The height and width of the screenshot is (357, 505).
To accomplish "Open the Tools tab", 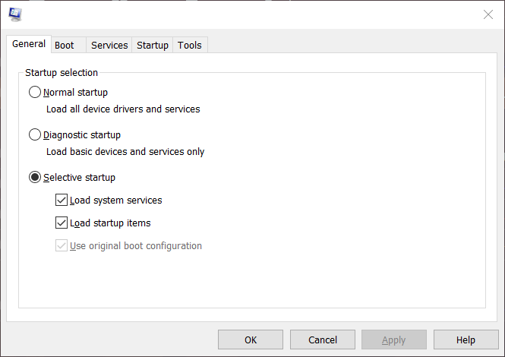I will tap(190, 45).
